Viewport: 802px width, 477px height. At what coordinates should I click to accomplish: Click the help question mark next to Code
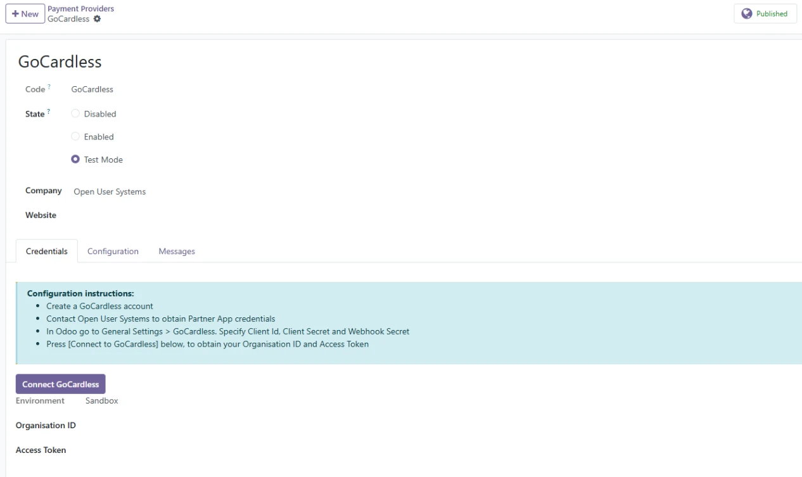(x=49, y=87)
